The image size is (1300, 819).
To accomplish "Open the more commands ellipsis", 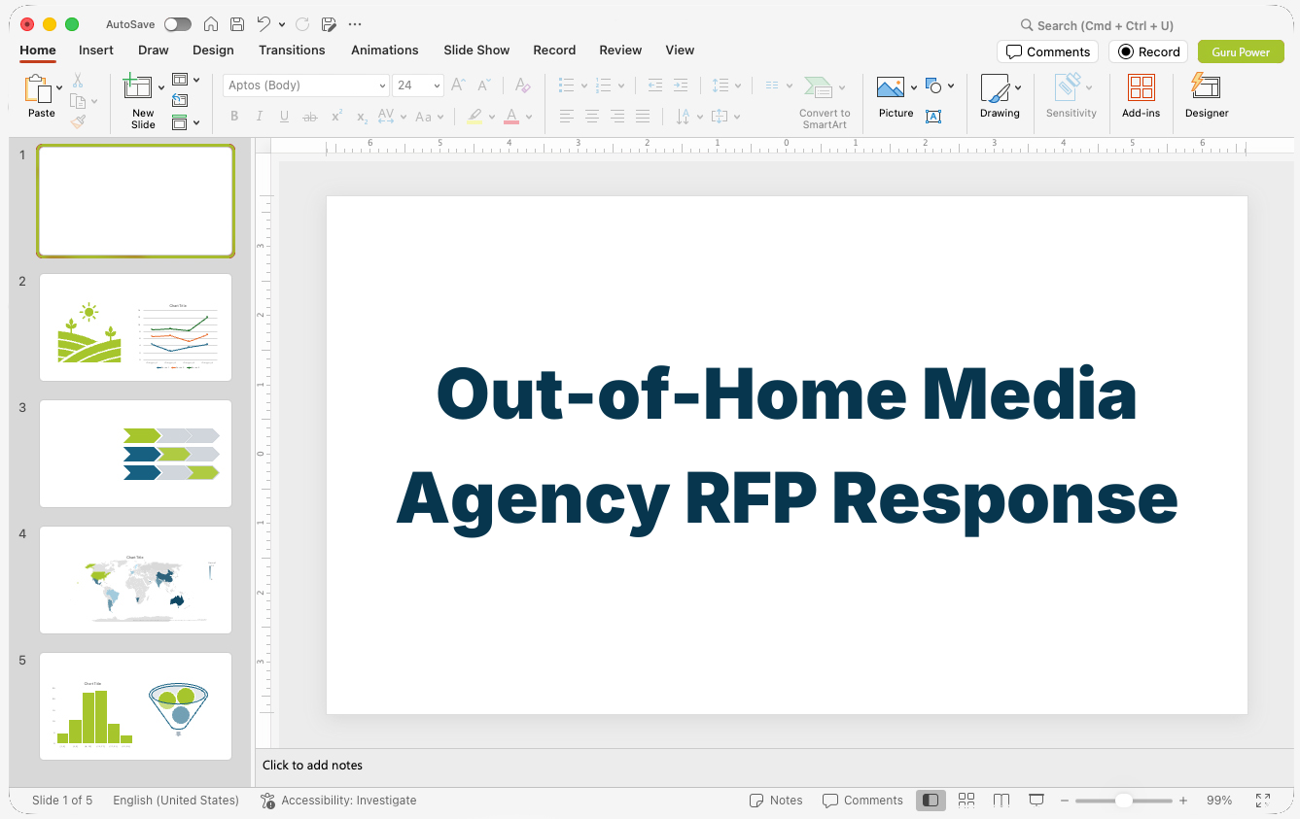I will pyautogui.click(x=355, y=24).
